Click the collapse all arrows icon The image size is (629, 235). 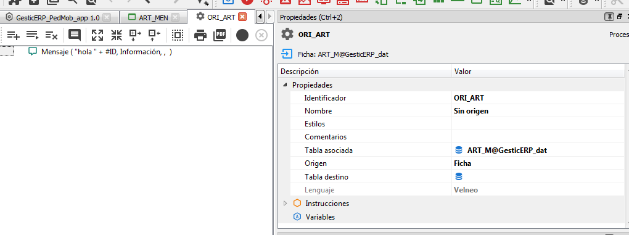coord(117,35)
